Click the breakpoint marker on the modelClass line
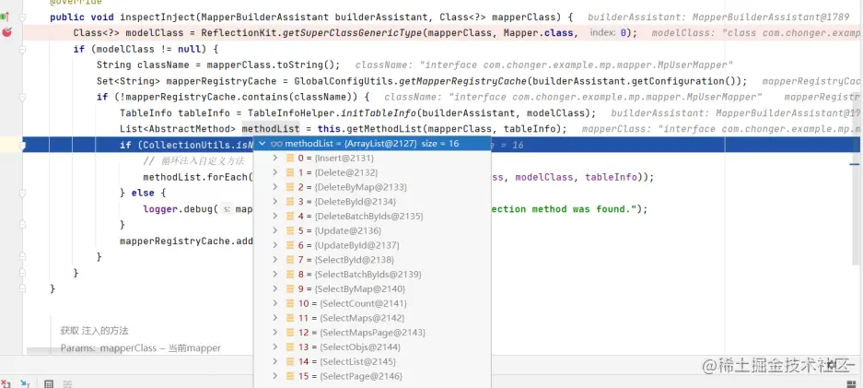Image resolution: width=863 pixels, height=388 pixels. pos(6,32)
